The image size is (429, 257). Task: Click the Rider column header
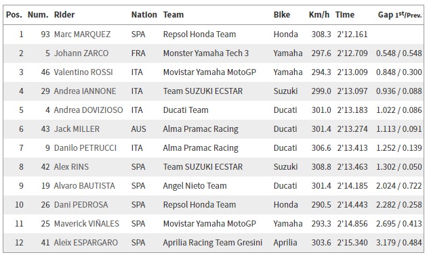64,15
